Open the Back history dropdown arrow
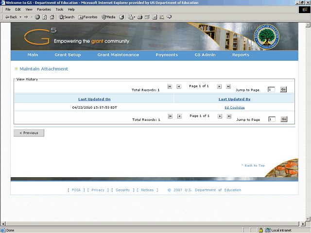311x233 pixels. [20, 17]
